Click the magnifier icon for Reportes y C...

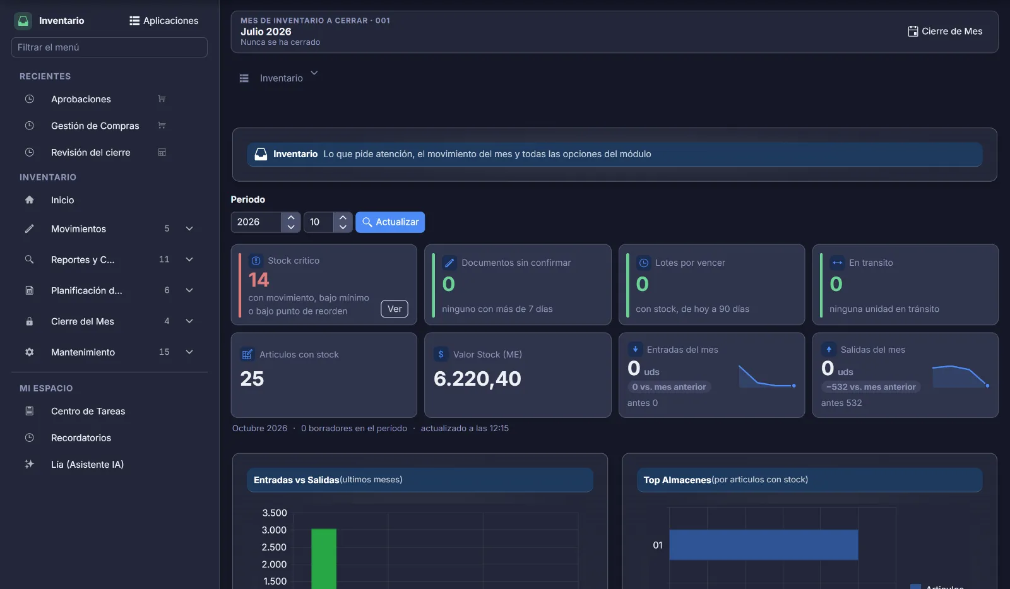tap(29, 259)
